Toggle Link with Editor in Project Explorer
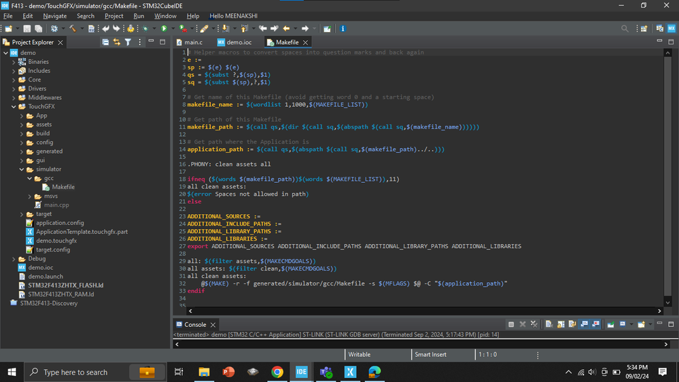Viewport: 679px width, 382px height. 116,42
